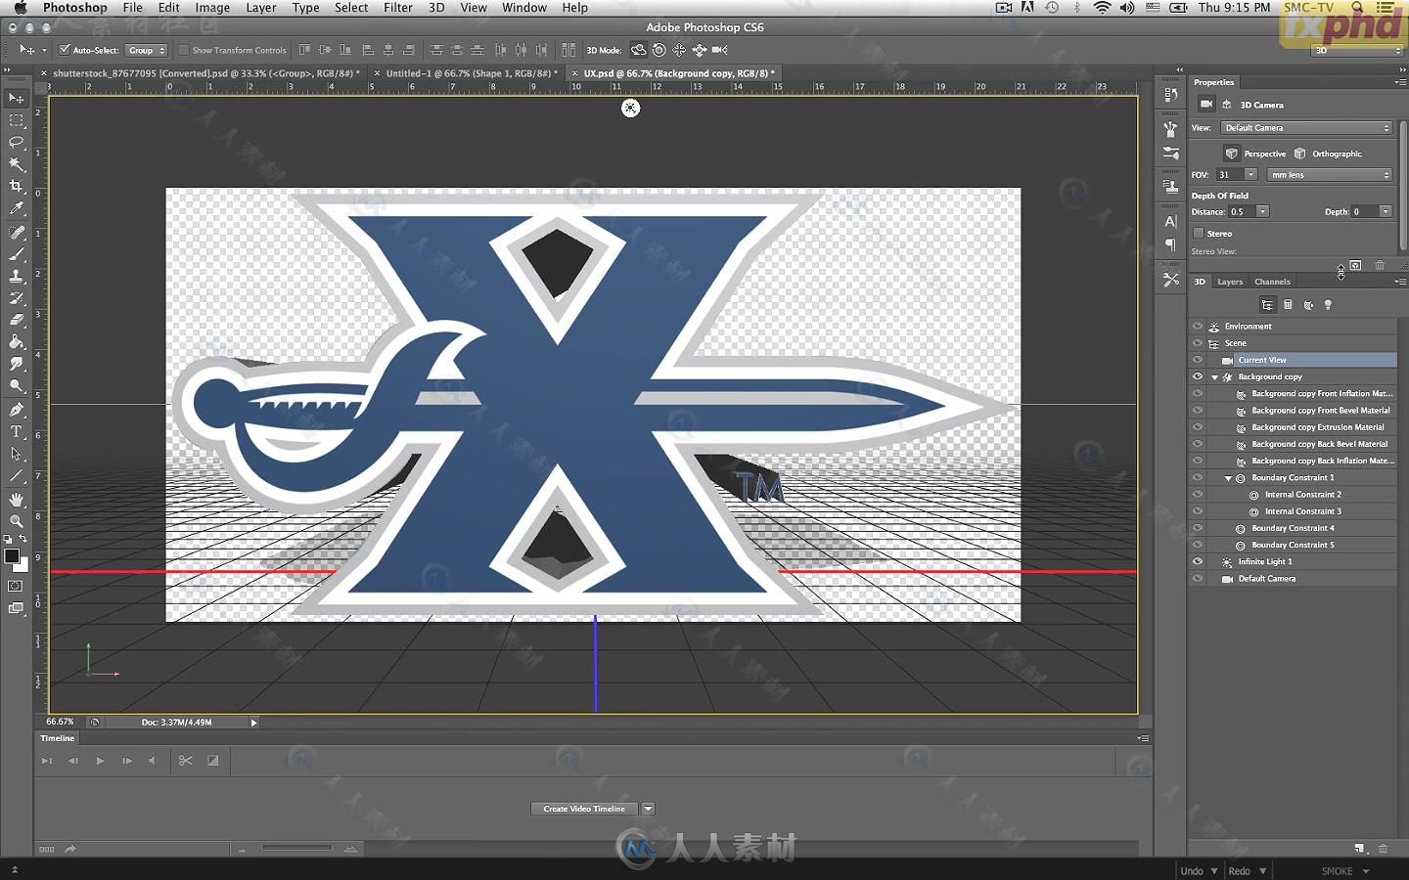1409x880 pixels.
Task: Select the Lasso tool
Action: point(17,142)
